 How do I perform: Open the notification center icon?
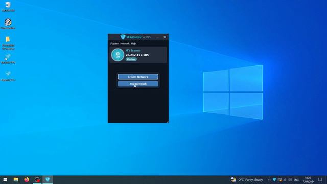(x=320, y=179)
